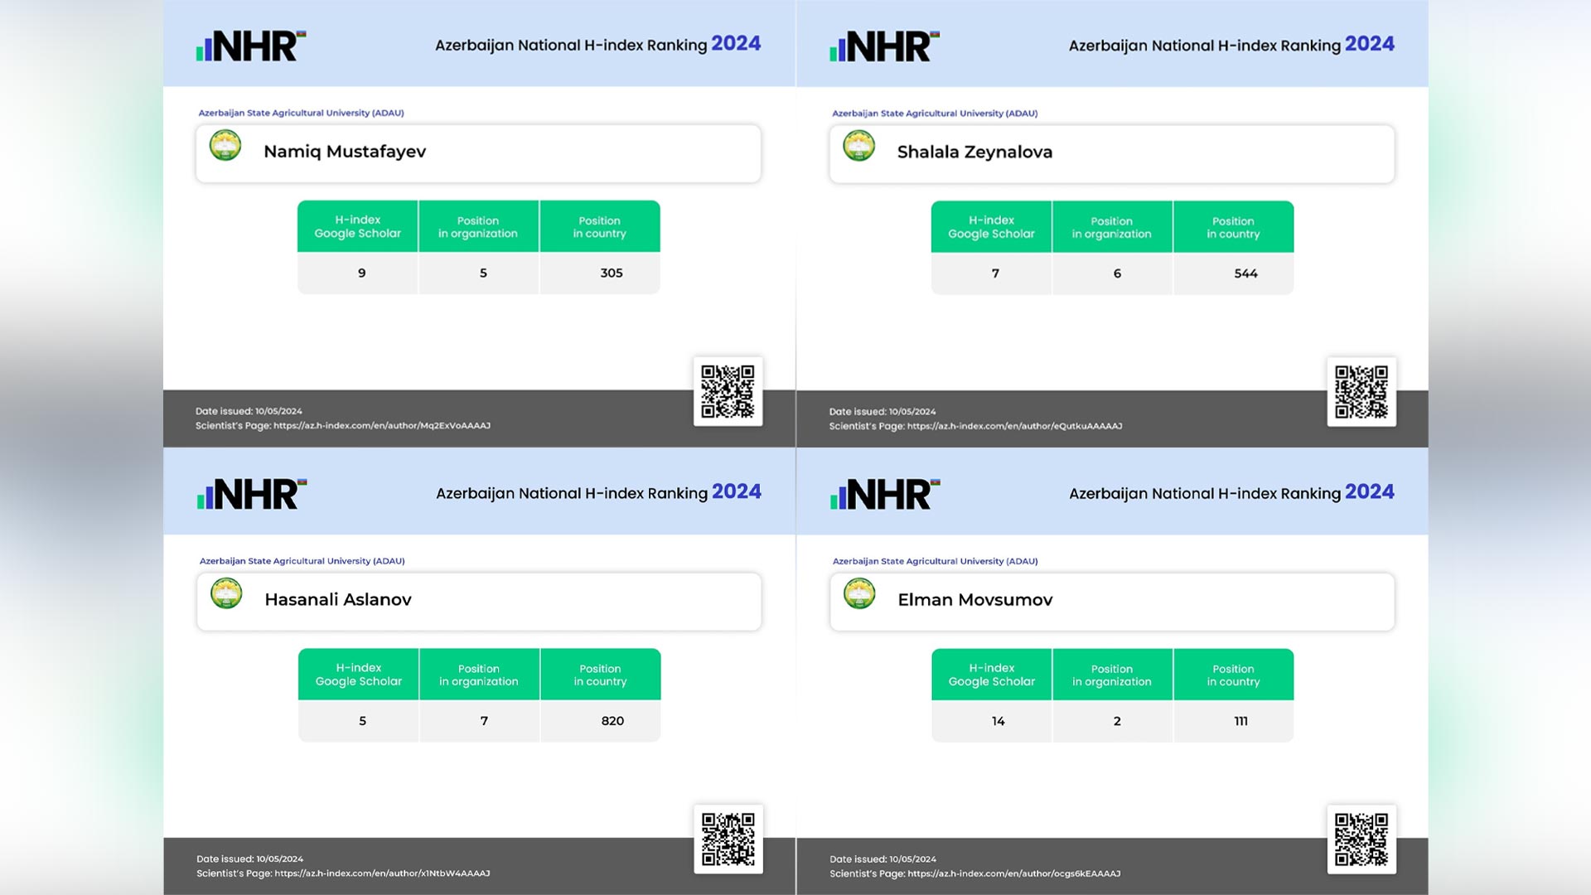1591x895 pixels.
Task: Click QR code on Hasanali Aslanov certificate
Action: (x=728, y=839)
